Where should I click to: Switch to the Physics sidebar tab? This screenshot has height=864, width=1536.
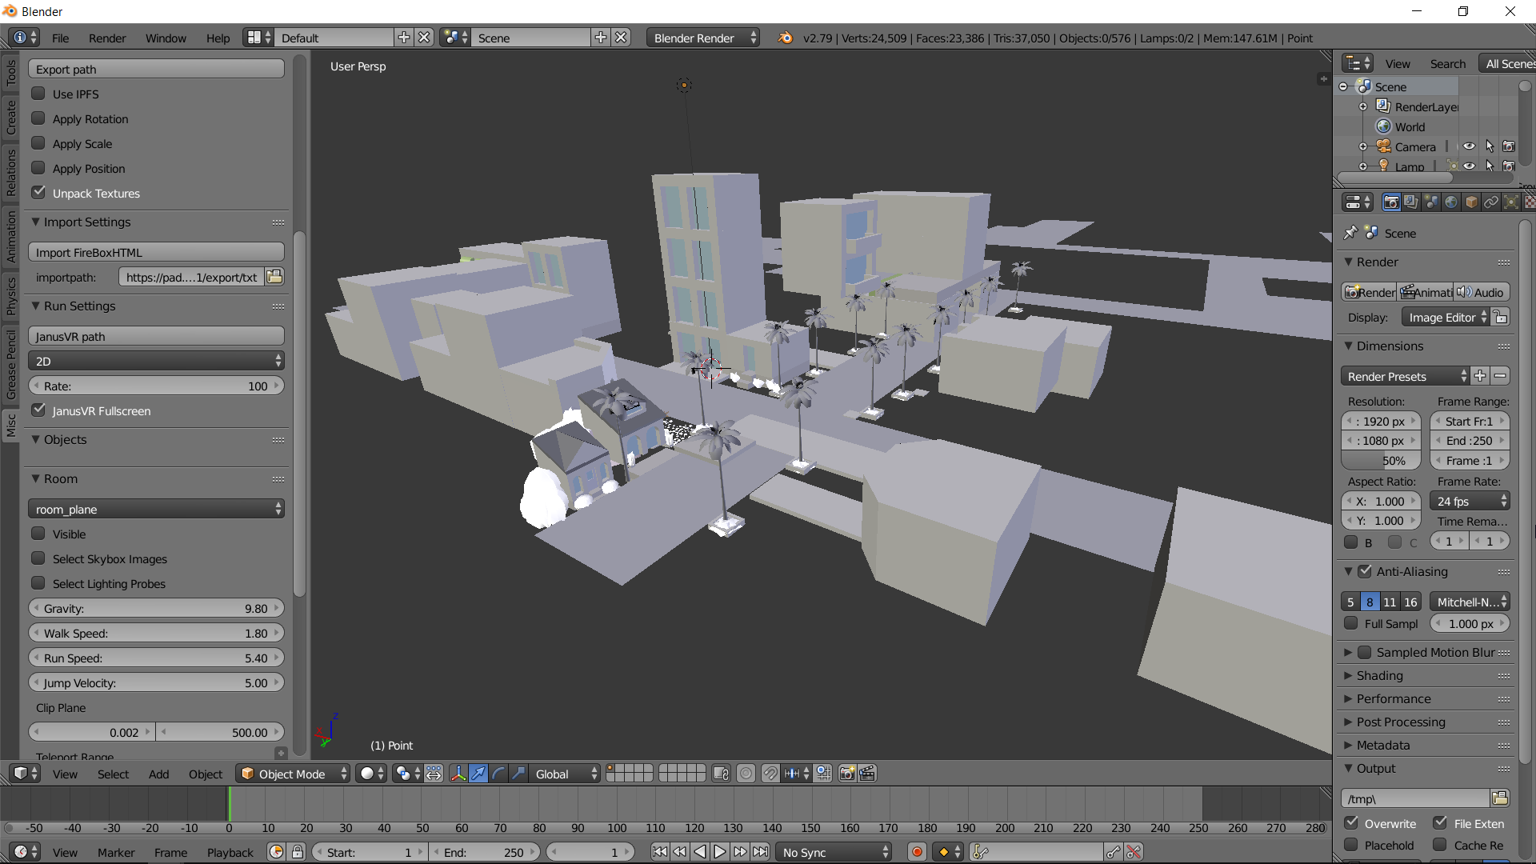pyautogui.click(x=10, y=296)
